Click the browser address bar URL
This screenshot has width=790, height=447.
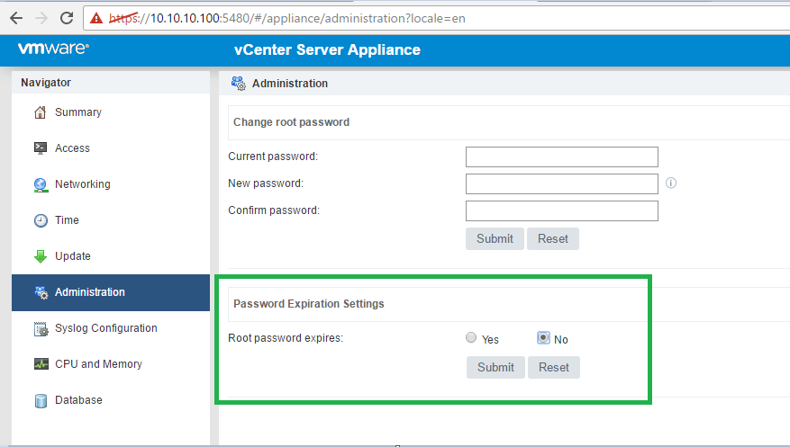pos(287,19)
